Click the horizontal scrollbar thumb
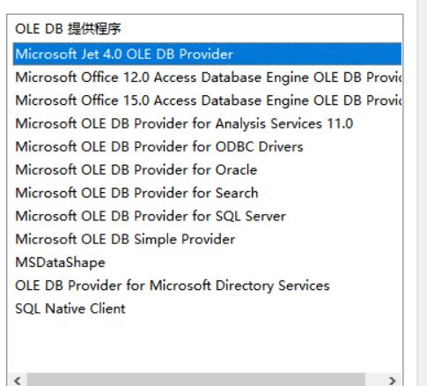The height and width of the screenshot is (386, 427). pyautogui.click(x=196, y=380)
